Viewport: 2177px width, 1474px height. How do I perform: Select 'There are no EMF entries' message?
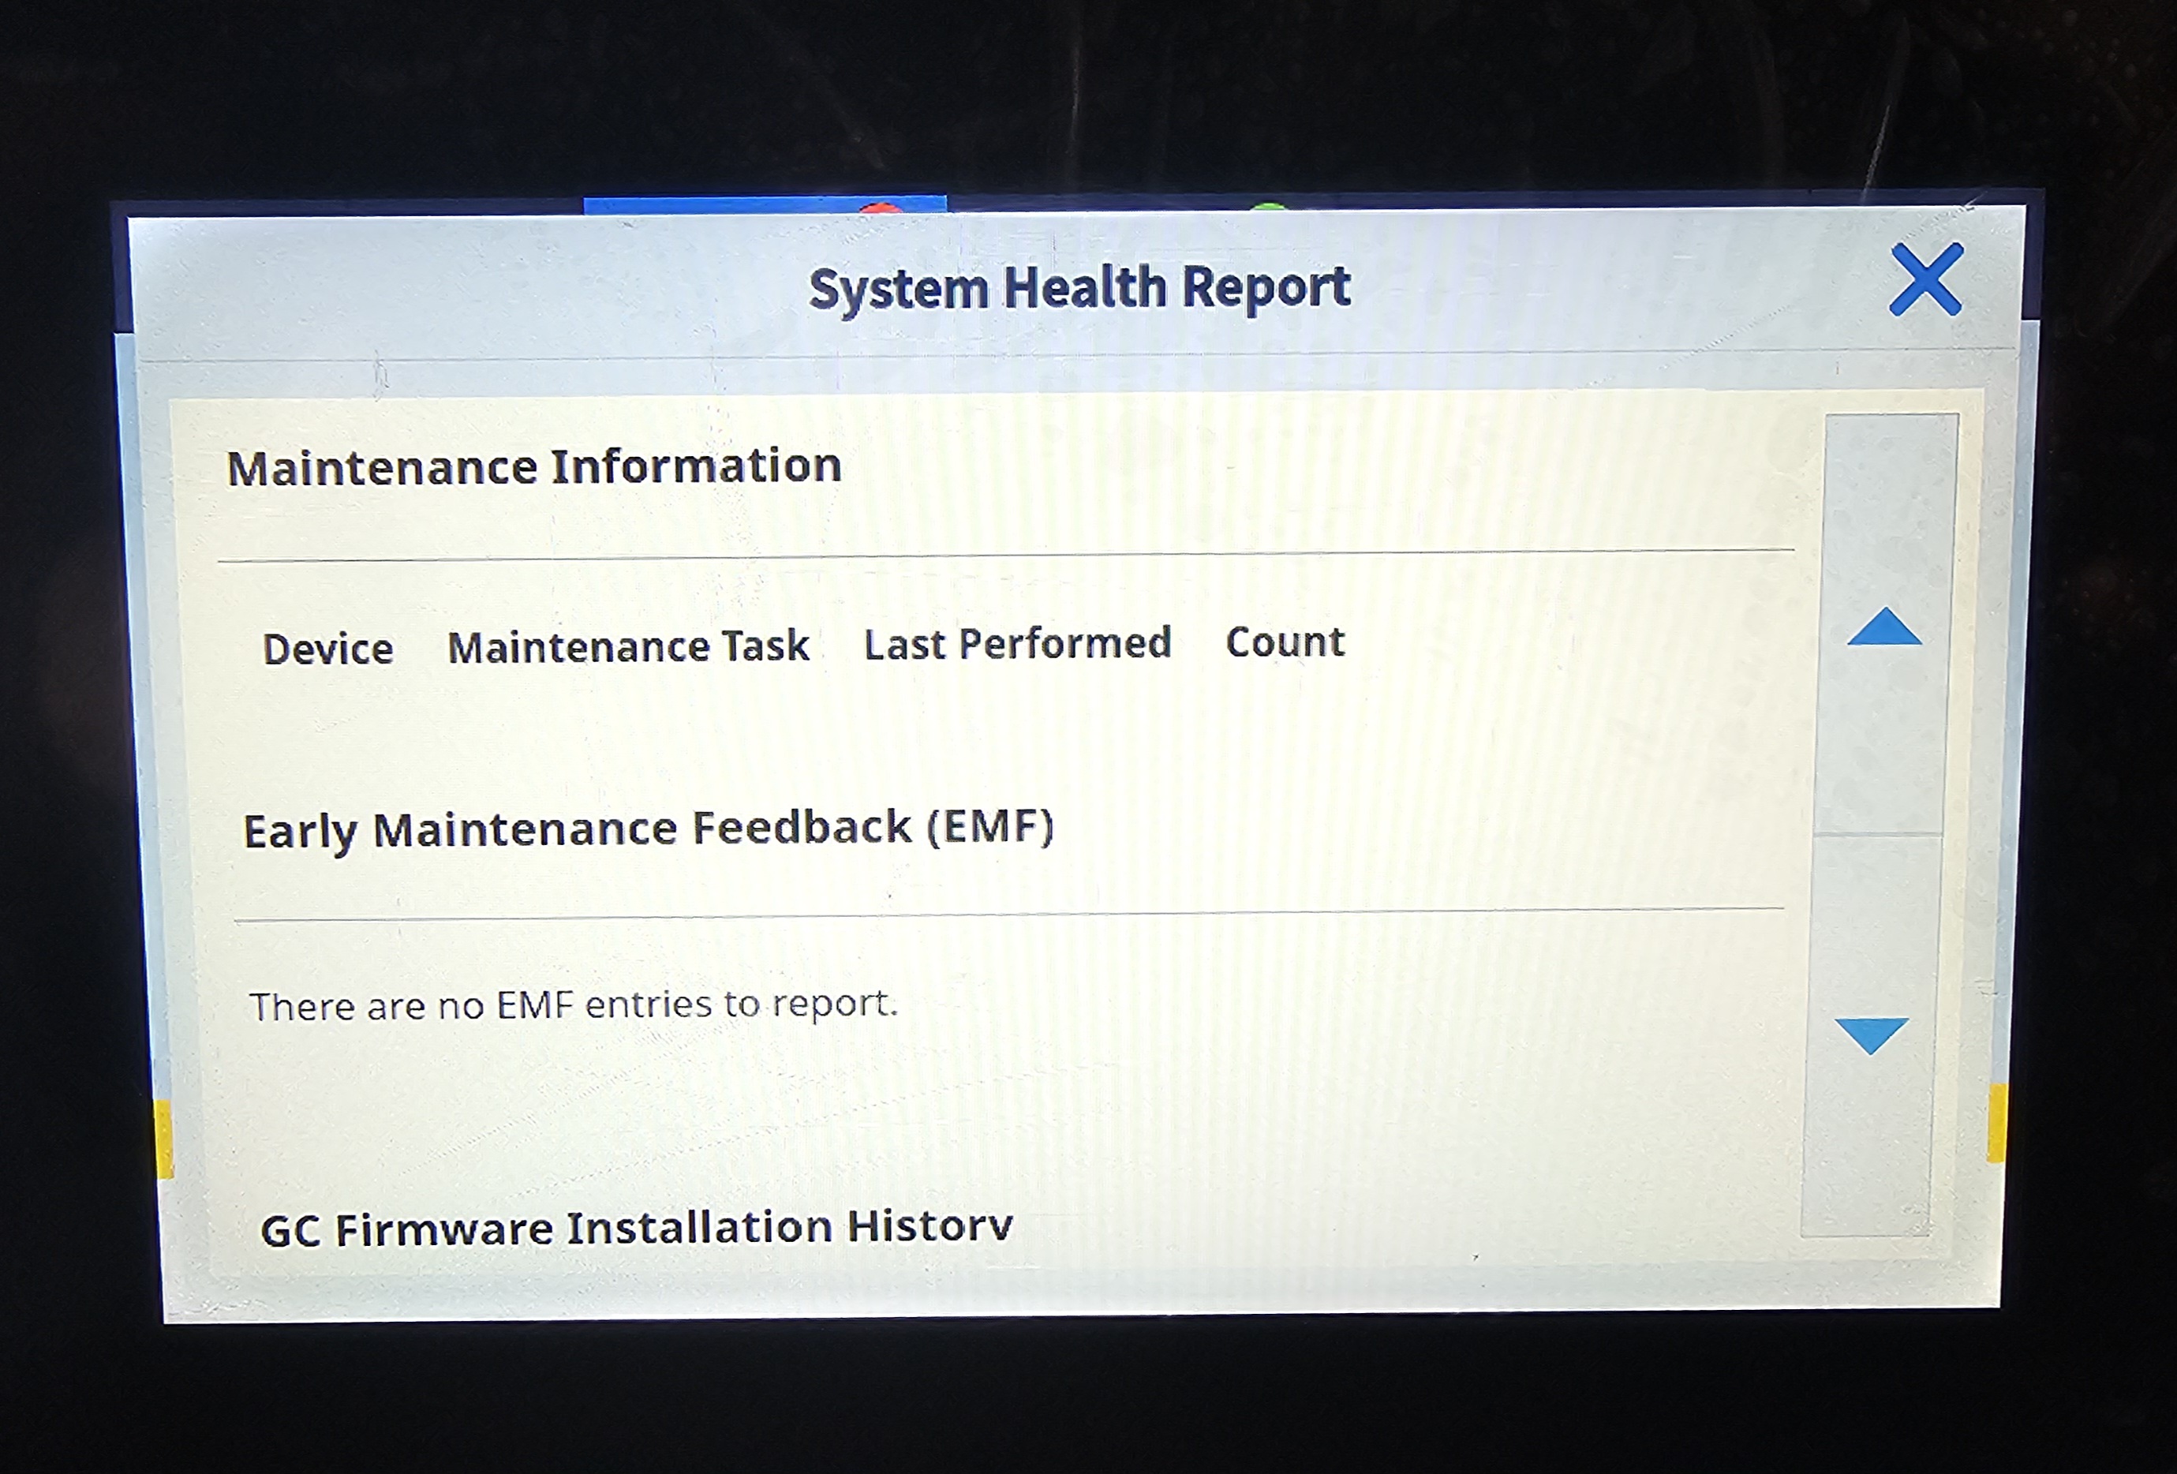(x=574, y=1005)
